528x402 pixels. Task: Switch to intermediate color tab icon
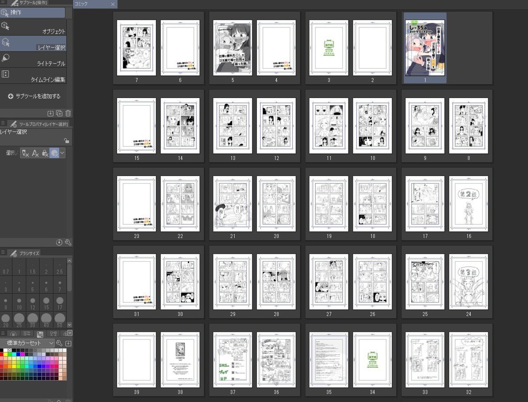[53, 334]
